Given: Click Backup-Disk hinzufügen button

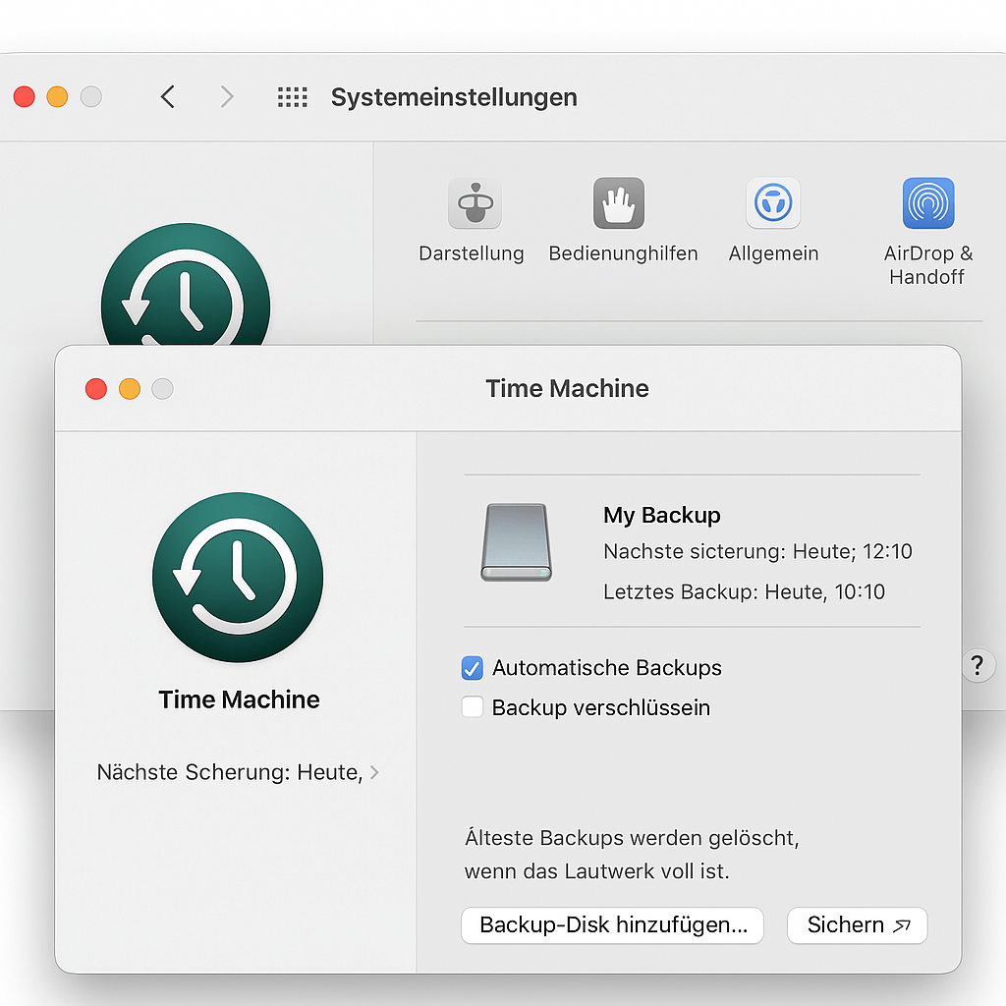Looking at the screenshot, I should (612, 925).
